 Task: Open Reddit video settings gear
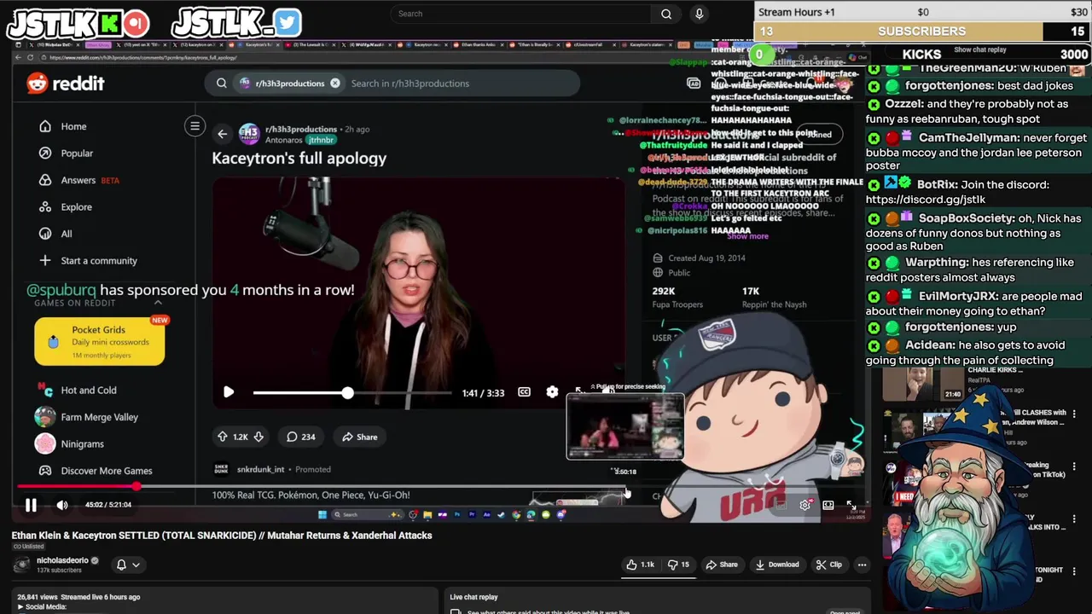tap(552, 392)
